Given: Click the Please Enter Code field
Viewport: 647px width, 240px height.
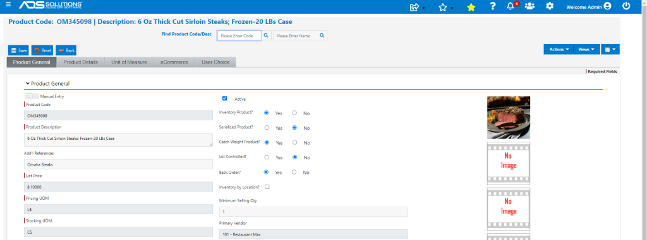Looking at the screenshot, I should [239, 36].
